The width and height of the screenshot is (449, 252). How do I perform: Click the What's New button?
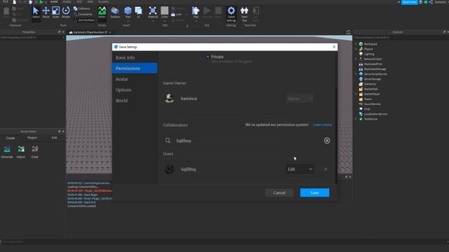[x=410, y=2]
